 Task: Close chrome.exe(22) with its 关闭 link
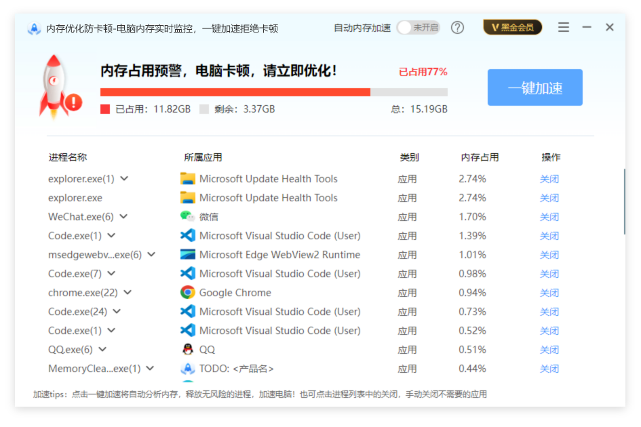coord(549,293)
